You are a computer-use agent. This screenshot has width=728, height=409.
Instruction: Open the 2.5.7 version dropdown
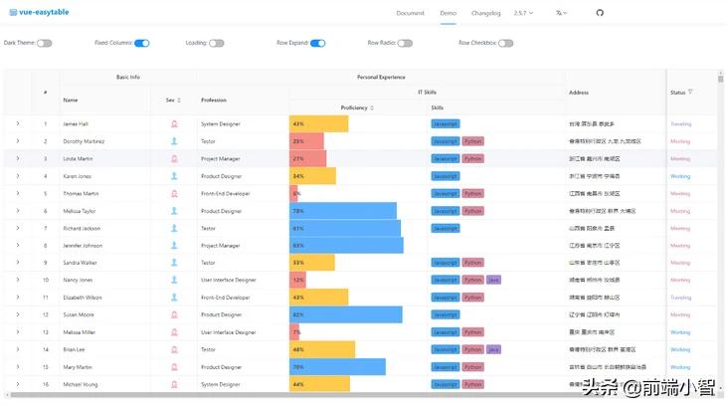(523, 13)
